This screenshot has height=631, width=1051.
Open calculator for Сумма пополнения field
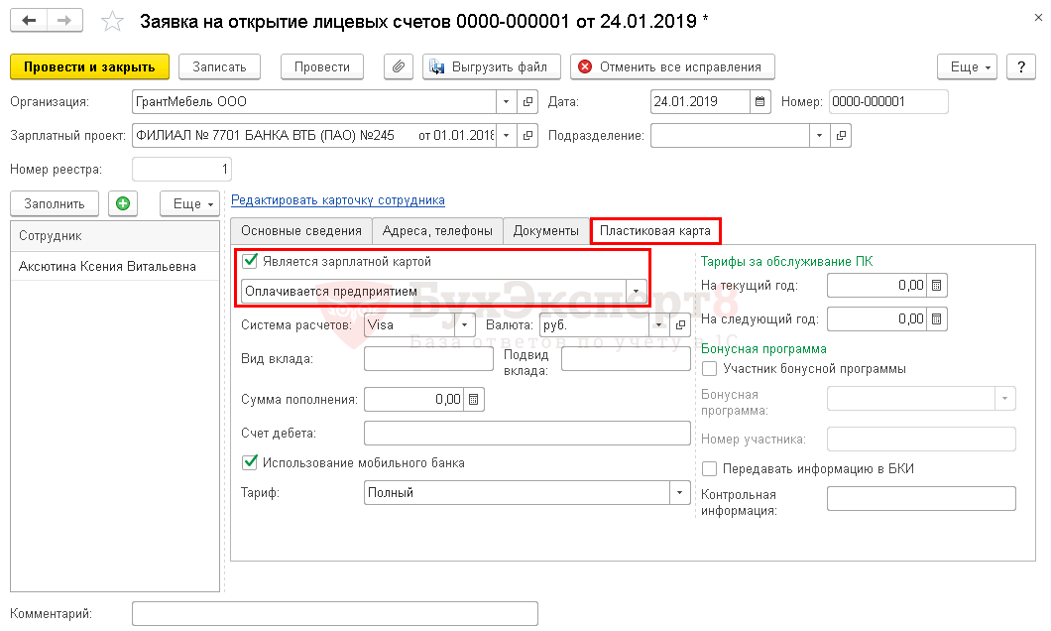(474, 399)
